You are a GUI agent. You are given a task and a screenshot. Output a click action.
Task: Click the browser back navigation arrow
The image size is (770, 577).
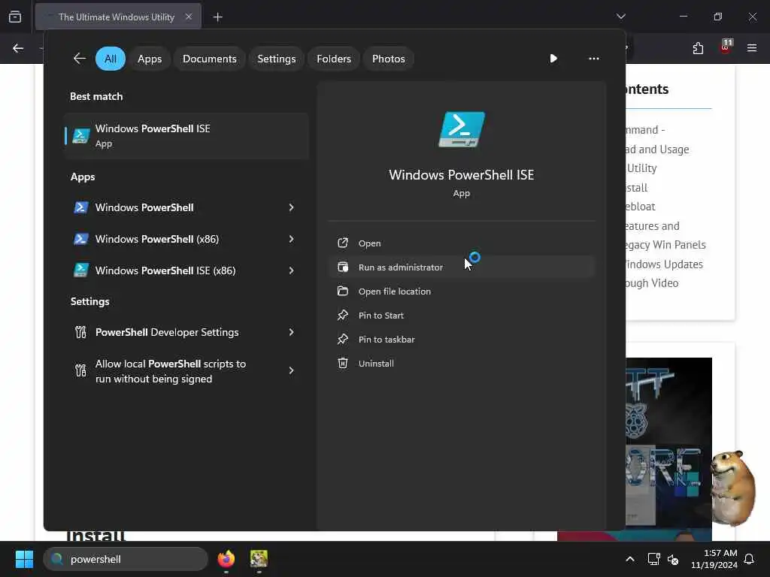coord(18,48)
